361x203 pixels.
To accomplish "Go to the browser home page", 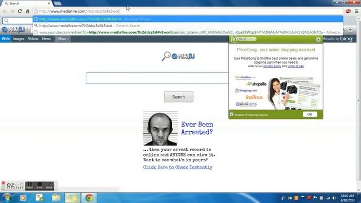I will (28, 11).
